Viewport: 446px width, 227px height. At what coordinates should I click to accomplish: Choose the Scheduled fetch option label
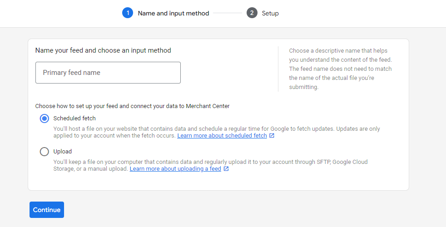(x=74, y=118)
